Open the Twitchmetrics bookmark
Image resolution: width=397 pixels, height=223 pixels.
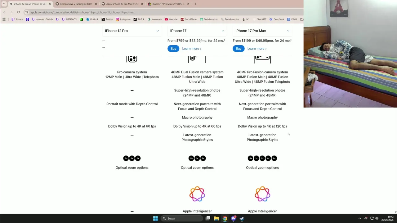pyautogui.click(x=230, y=19)
